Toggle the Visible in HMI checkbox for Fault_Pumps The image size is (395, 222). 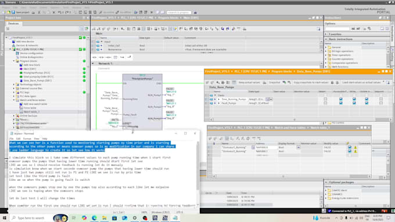coord(367,103)
